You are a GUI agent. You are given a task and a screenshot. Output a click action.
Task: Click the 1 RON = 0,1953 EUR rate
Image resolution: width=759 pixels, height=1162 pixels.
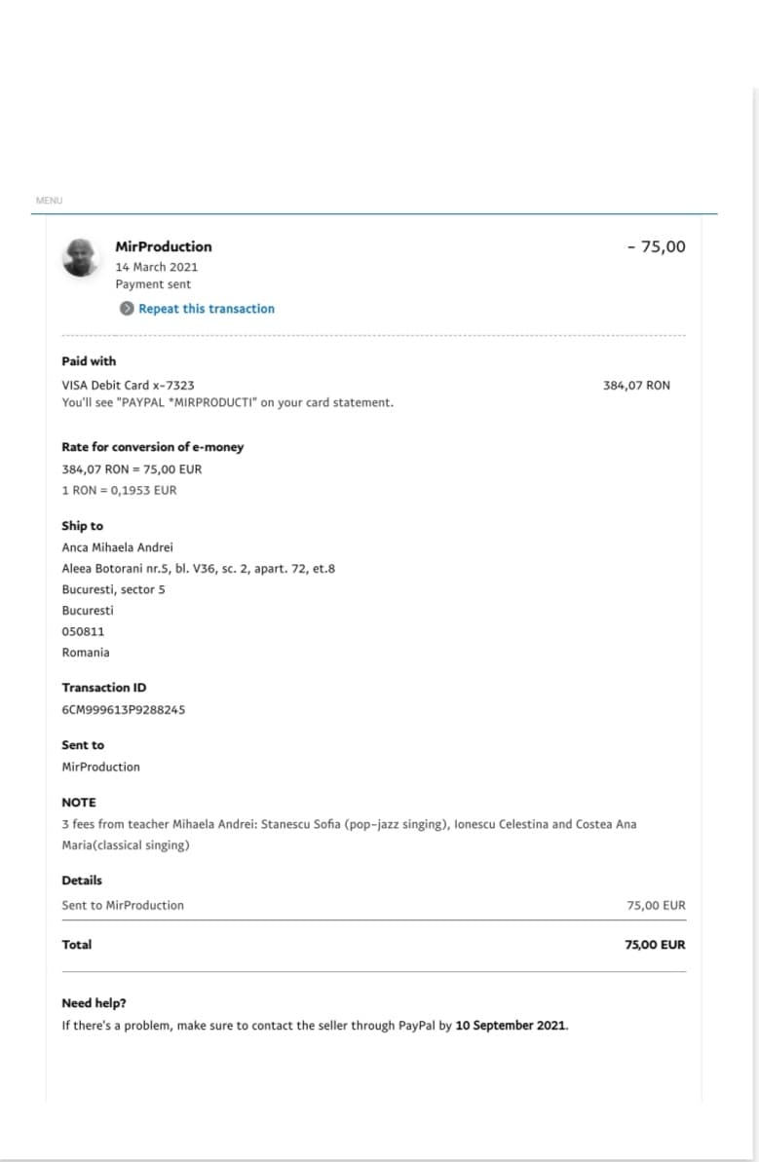(x=119, y=490)
